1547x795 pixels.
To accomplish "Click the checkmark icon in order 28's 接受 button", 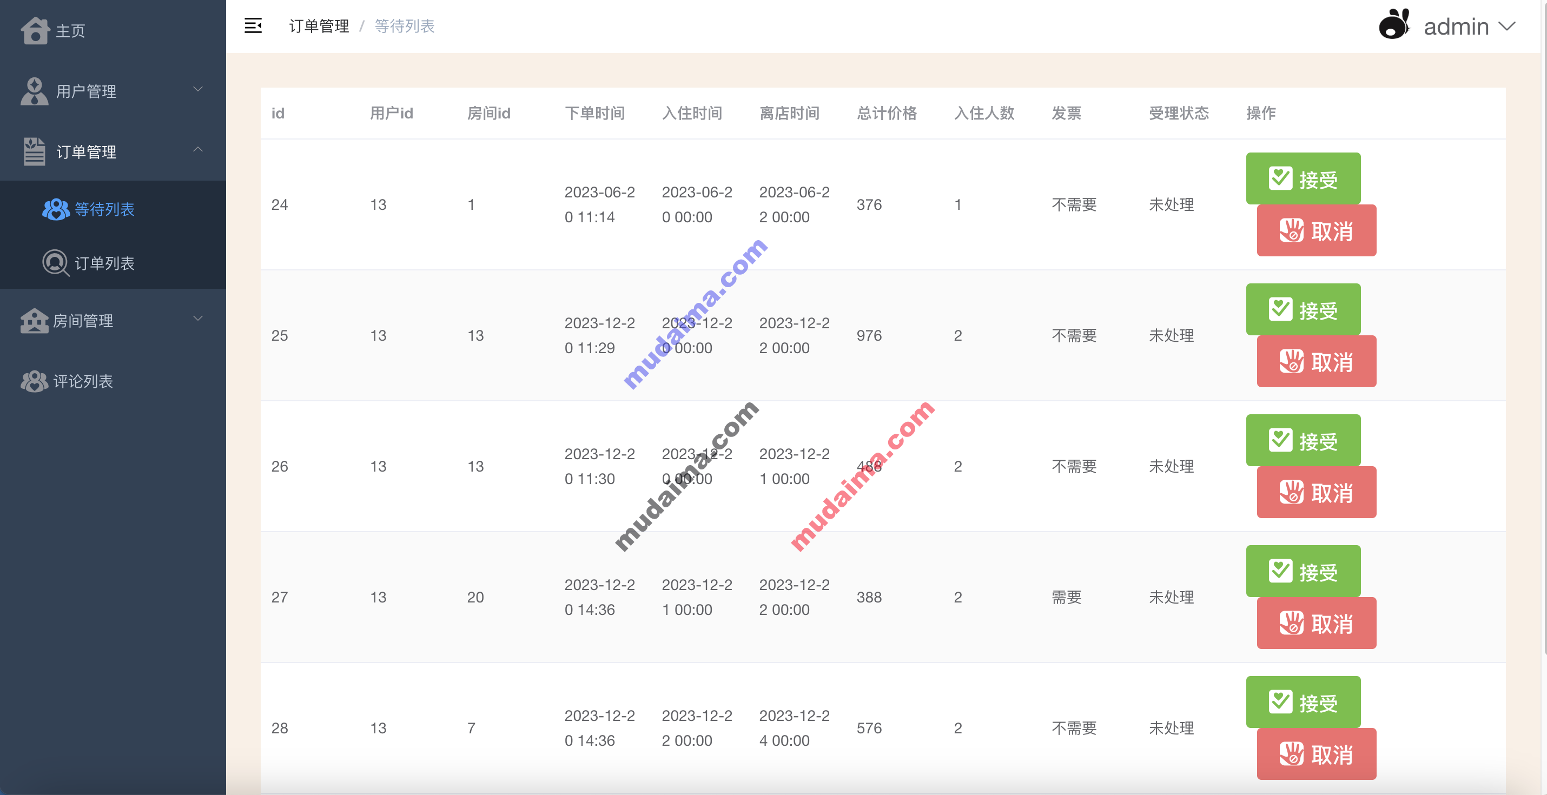I will (1280, 702).
